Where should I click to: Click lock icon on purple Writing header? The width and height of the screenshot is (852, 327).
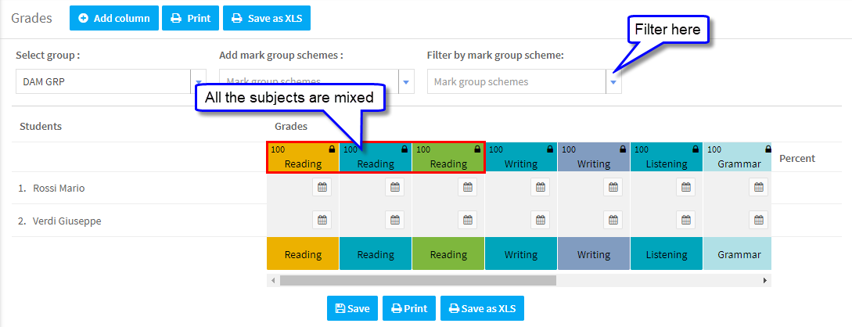click(622, 149)
